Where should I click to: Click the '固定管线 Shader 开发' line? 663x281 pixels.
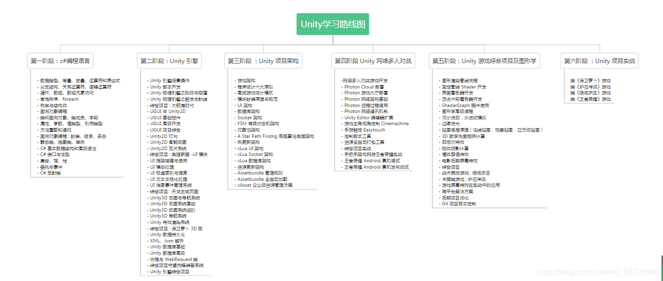pyautogui.click(x=462, y=87)
